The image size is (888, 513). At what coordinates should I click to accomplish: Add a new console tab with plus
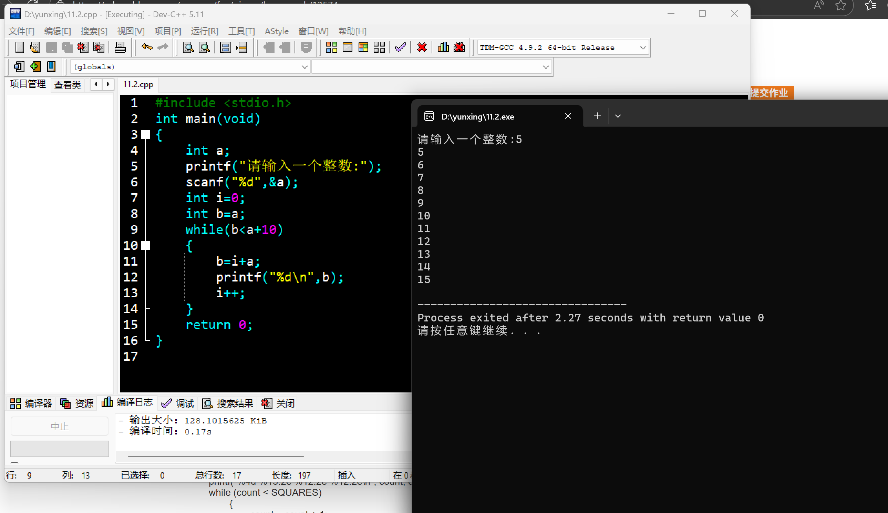click(597, 116)
